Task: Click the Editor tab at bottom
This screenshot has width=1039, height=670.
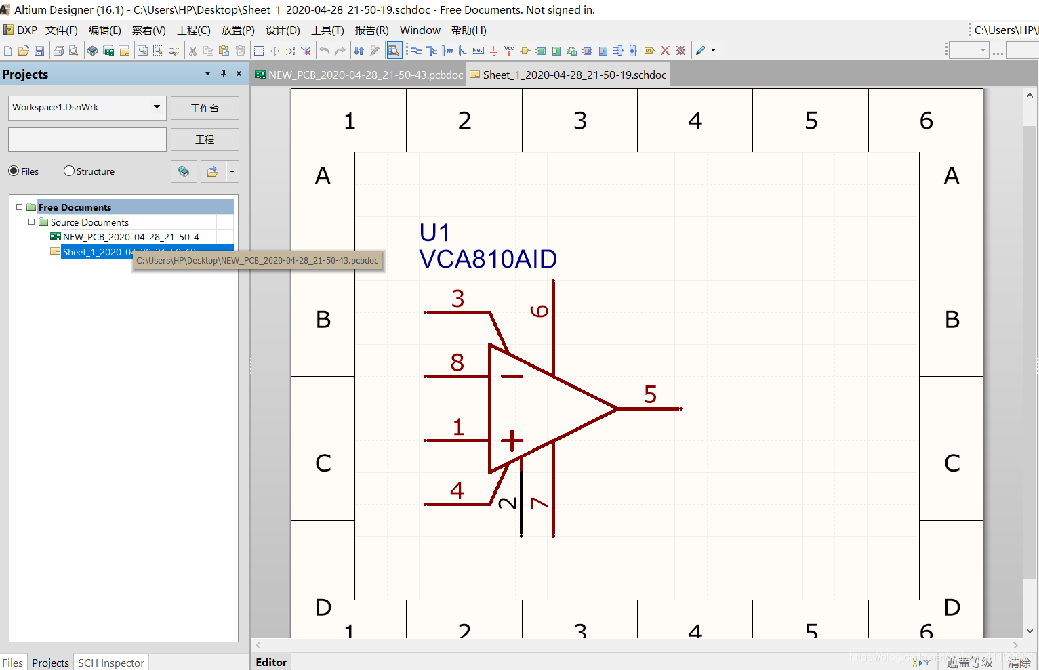Action: 271,662
